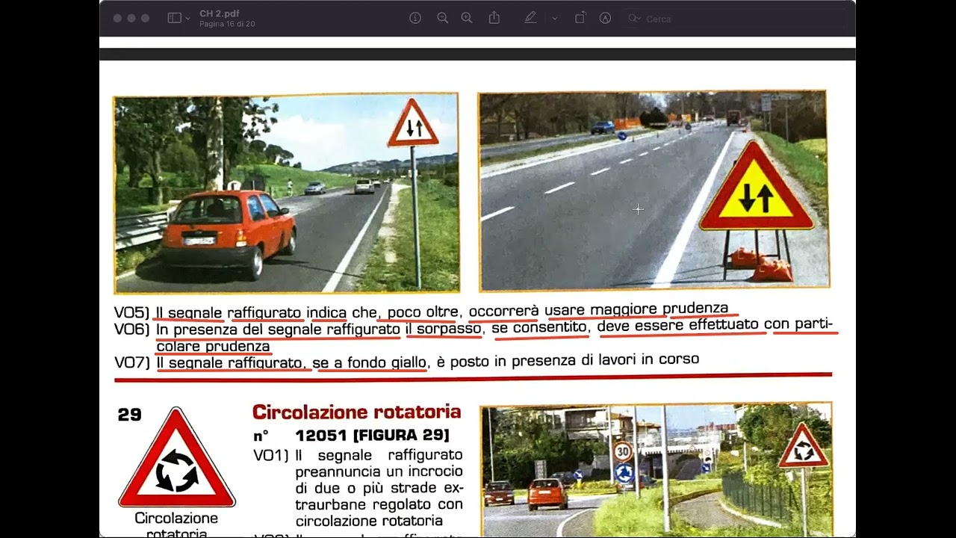Viewport: 956px width, 538px height.
Task: Click the V01) roundabout description paragraph
Action: tap(358, 488)
